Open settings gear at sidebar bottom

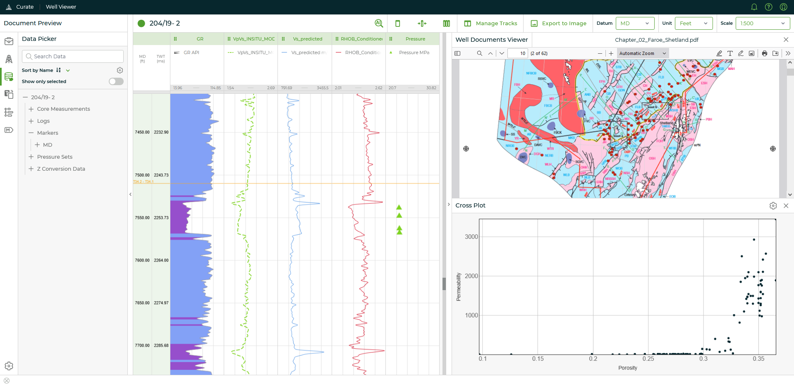[x=9, y=366]
